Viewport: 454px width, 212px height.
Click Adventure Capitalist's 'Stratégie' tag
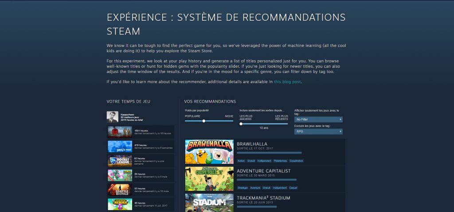click(243, 188)
